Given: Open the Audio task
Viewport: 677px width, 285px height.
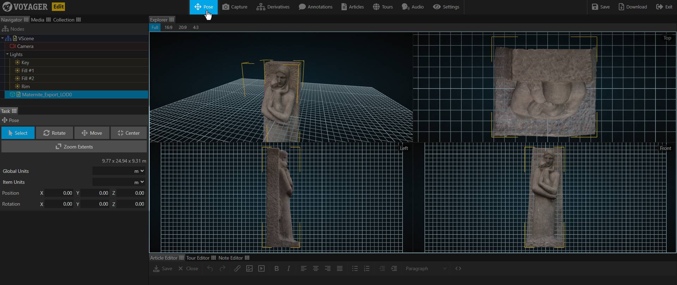Looking at the screenshot, I should [413, 7].
